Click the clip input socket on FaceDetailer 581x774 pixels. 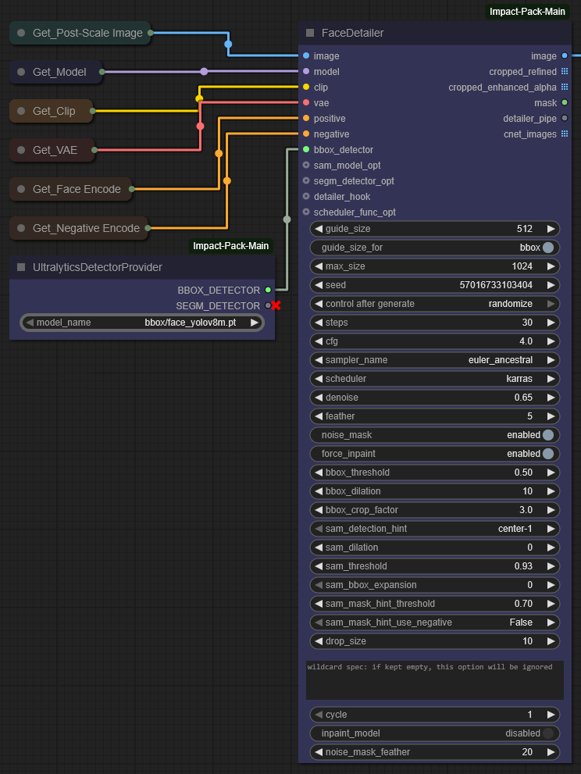[306, 87]
